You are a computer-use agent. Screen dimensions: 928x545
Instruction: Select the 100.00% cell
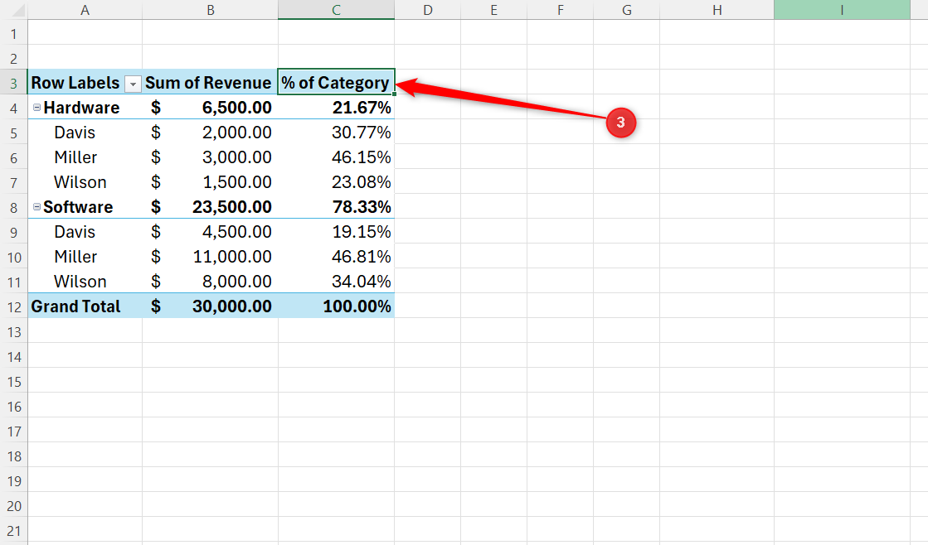[336, 306]
